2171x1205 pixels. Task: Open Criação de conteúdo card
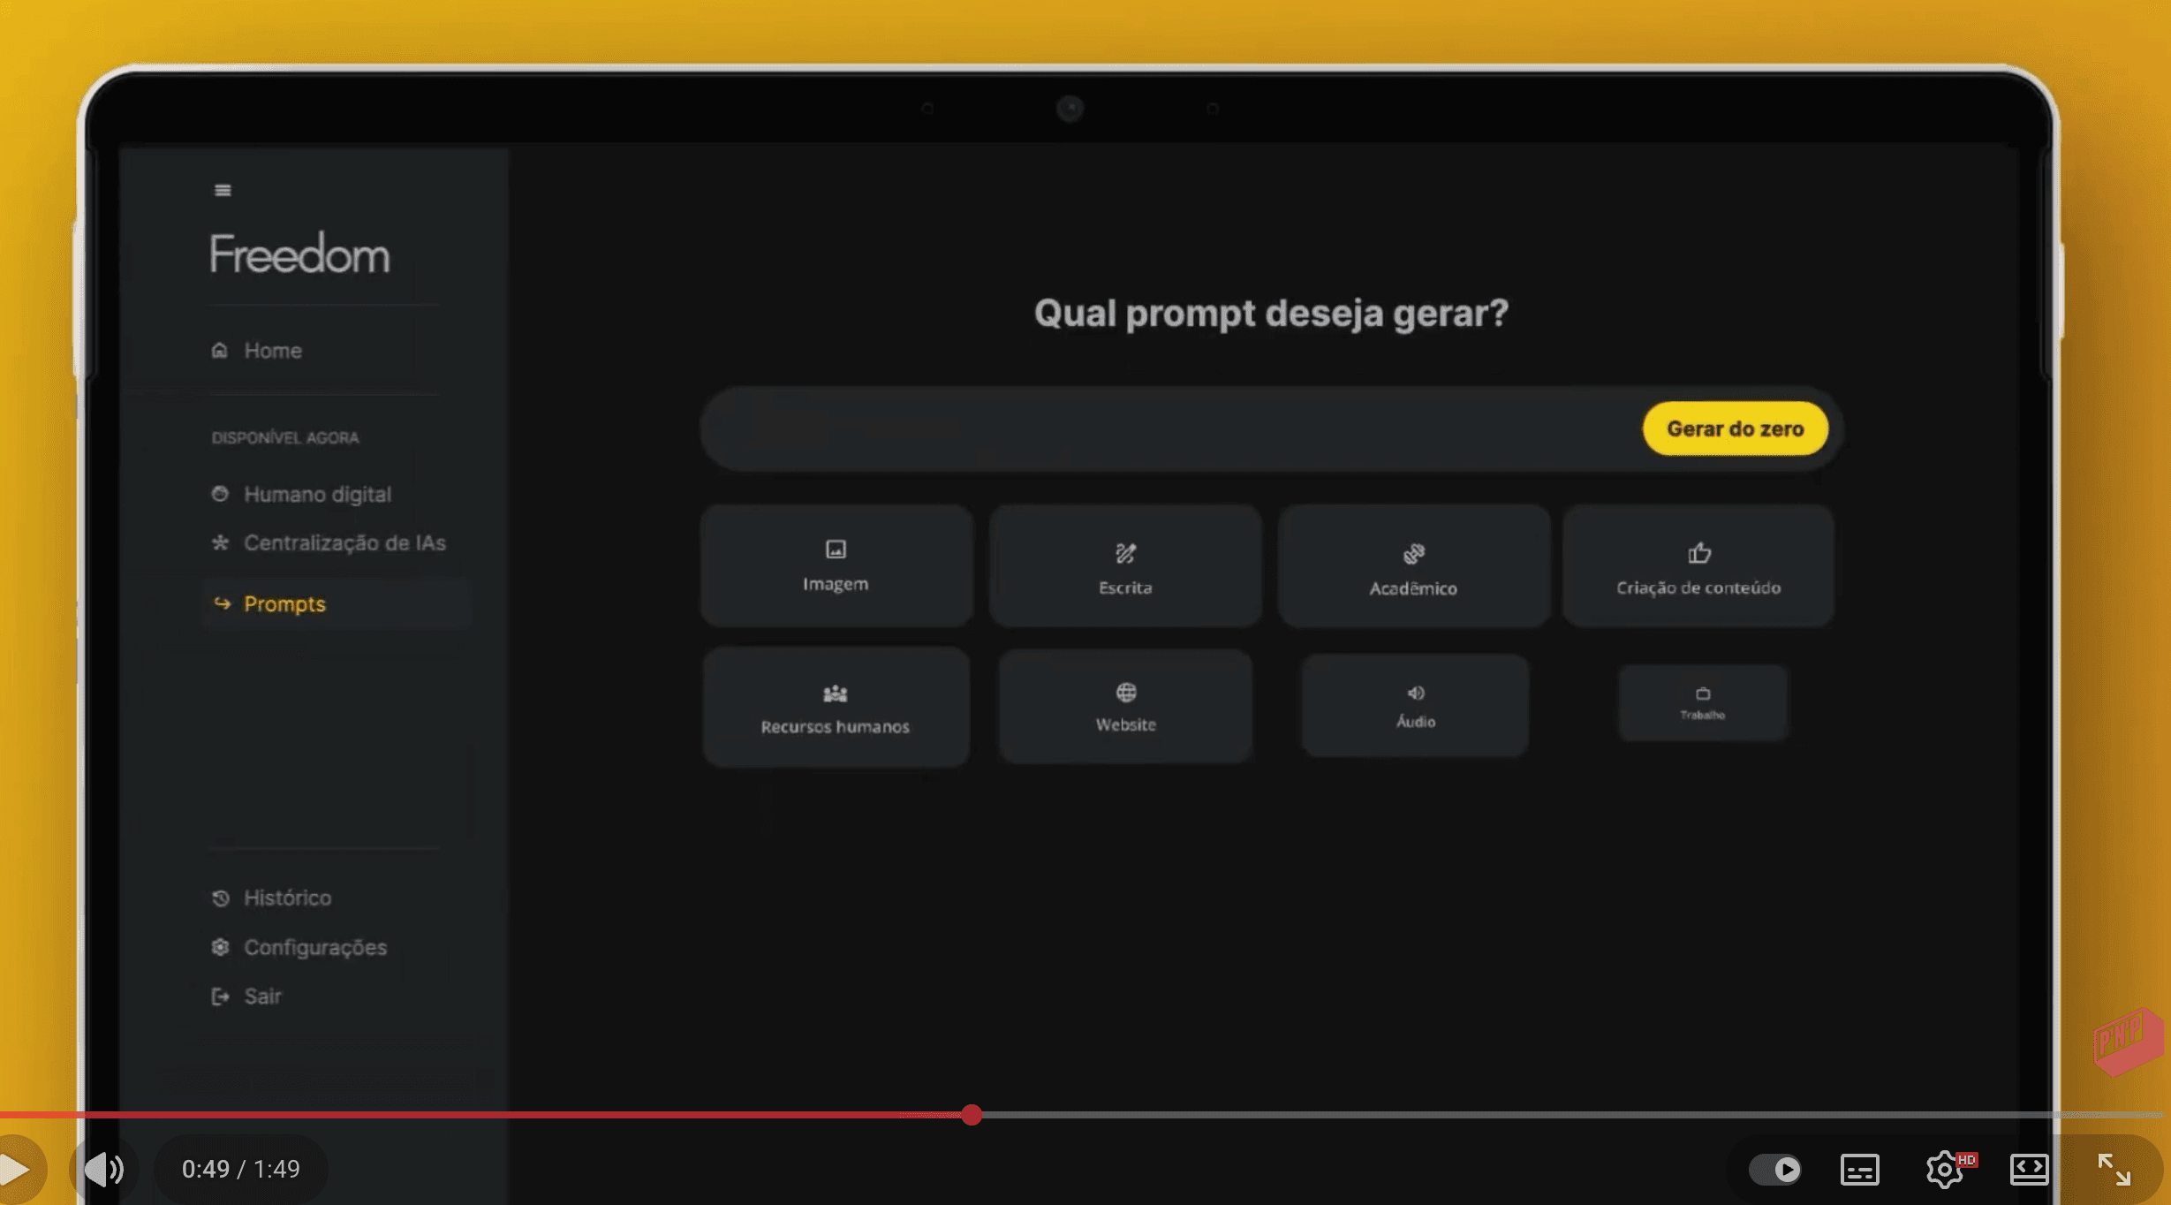pos(1698,567)
